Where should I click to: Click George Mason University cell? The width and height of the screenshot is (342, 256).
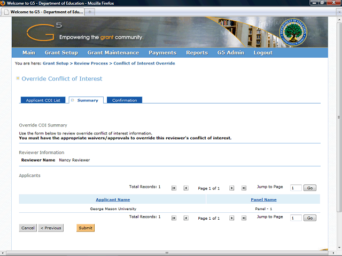(113, 209)
